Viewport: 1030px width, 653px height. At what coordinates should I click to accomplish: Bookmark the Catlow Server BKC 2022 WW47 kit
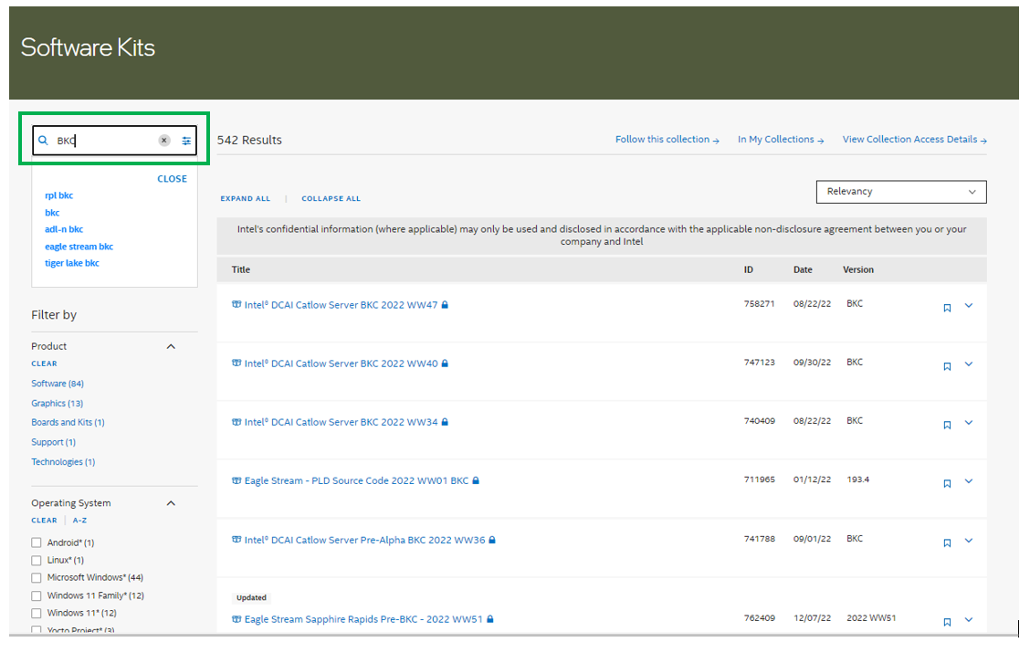pos(947,308)
